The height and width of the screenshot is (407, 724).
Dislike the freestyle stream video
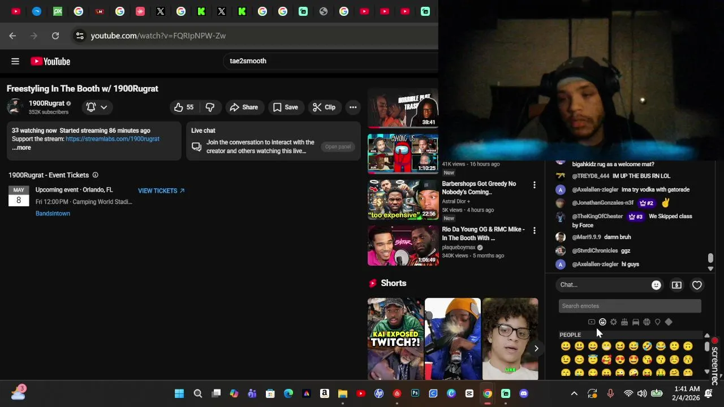[x=210, y=107]
